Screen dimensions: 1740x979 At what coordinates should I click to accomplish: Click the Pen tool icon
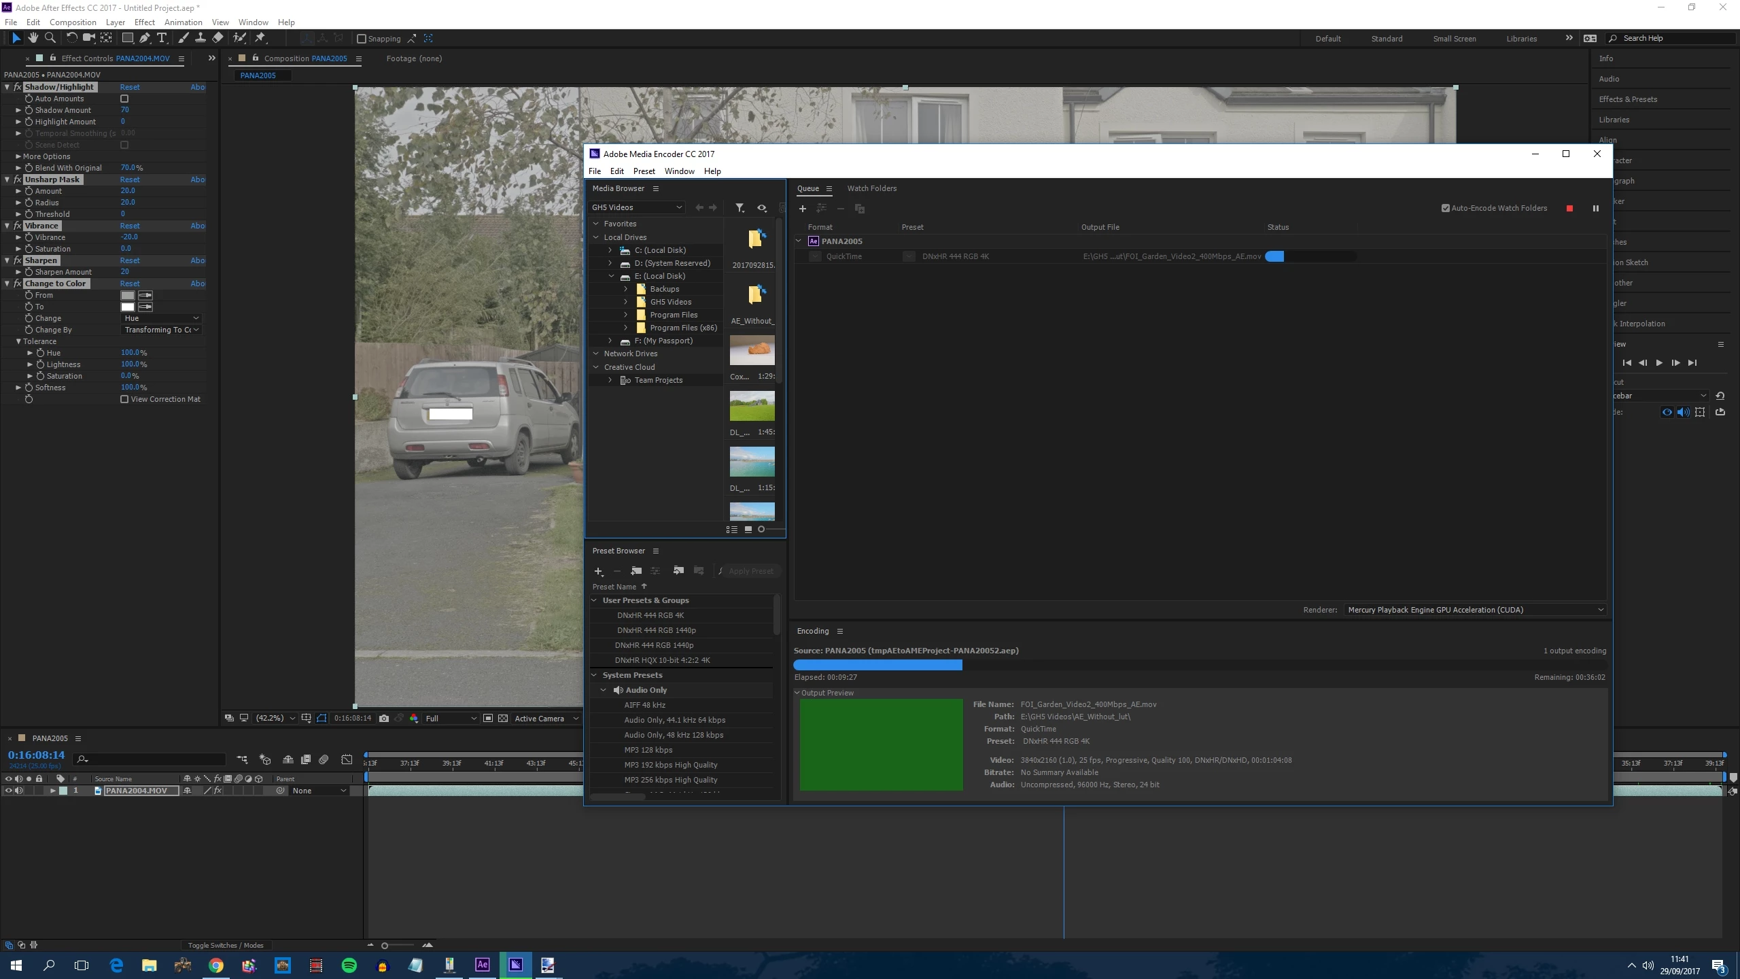(145, 38)
